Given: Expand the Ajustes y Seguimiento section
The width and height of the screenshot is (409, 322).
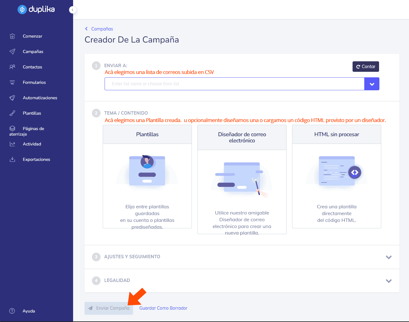Looking at the screenshot, I should [x=389, y=257].
